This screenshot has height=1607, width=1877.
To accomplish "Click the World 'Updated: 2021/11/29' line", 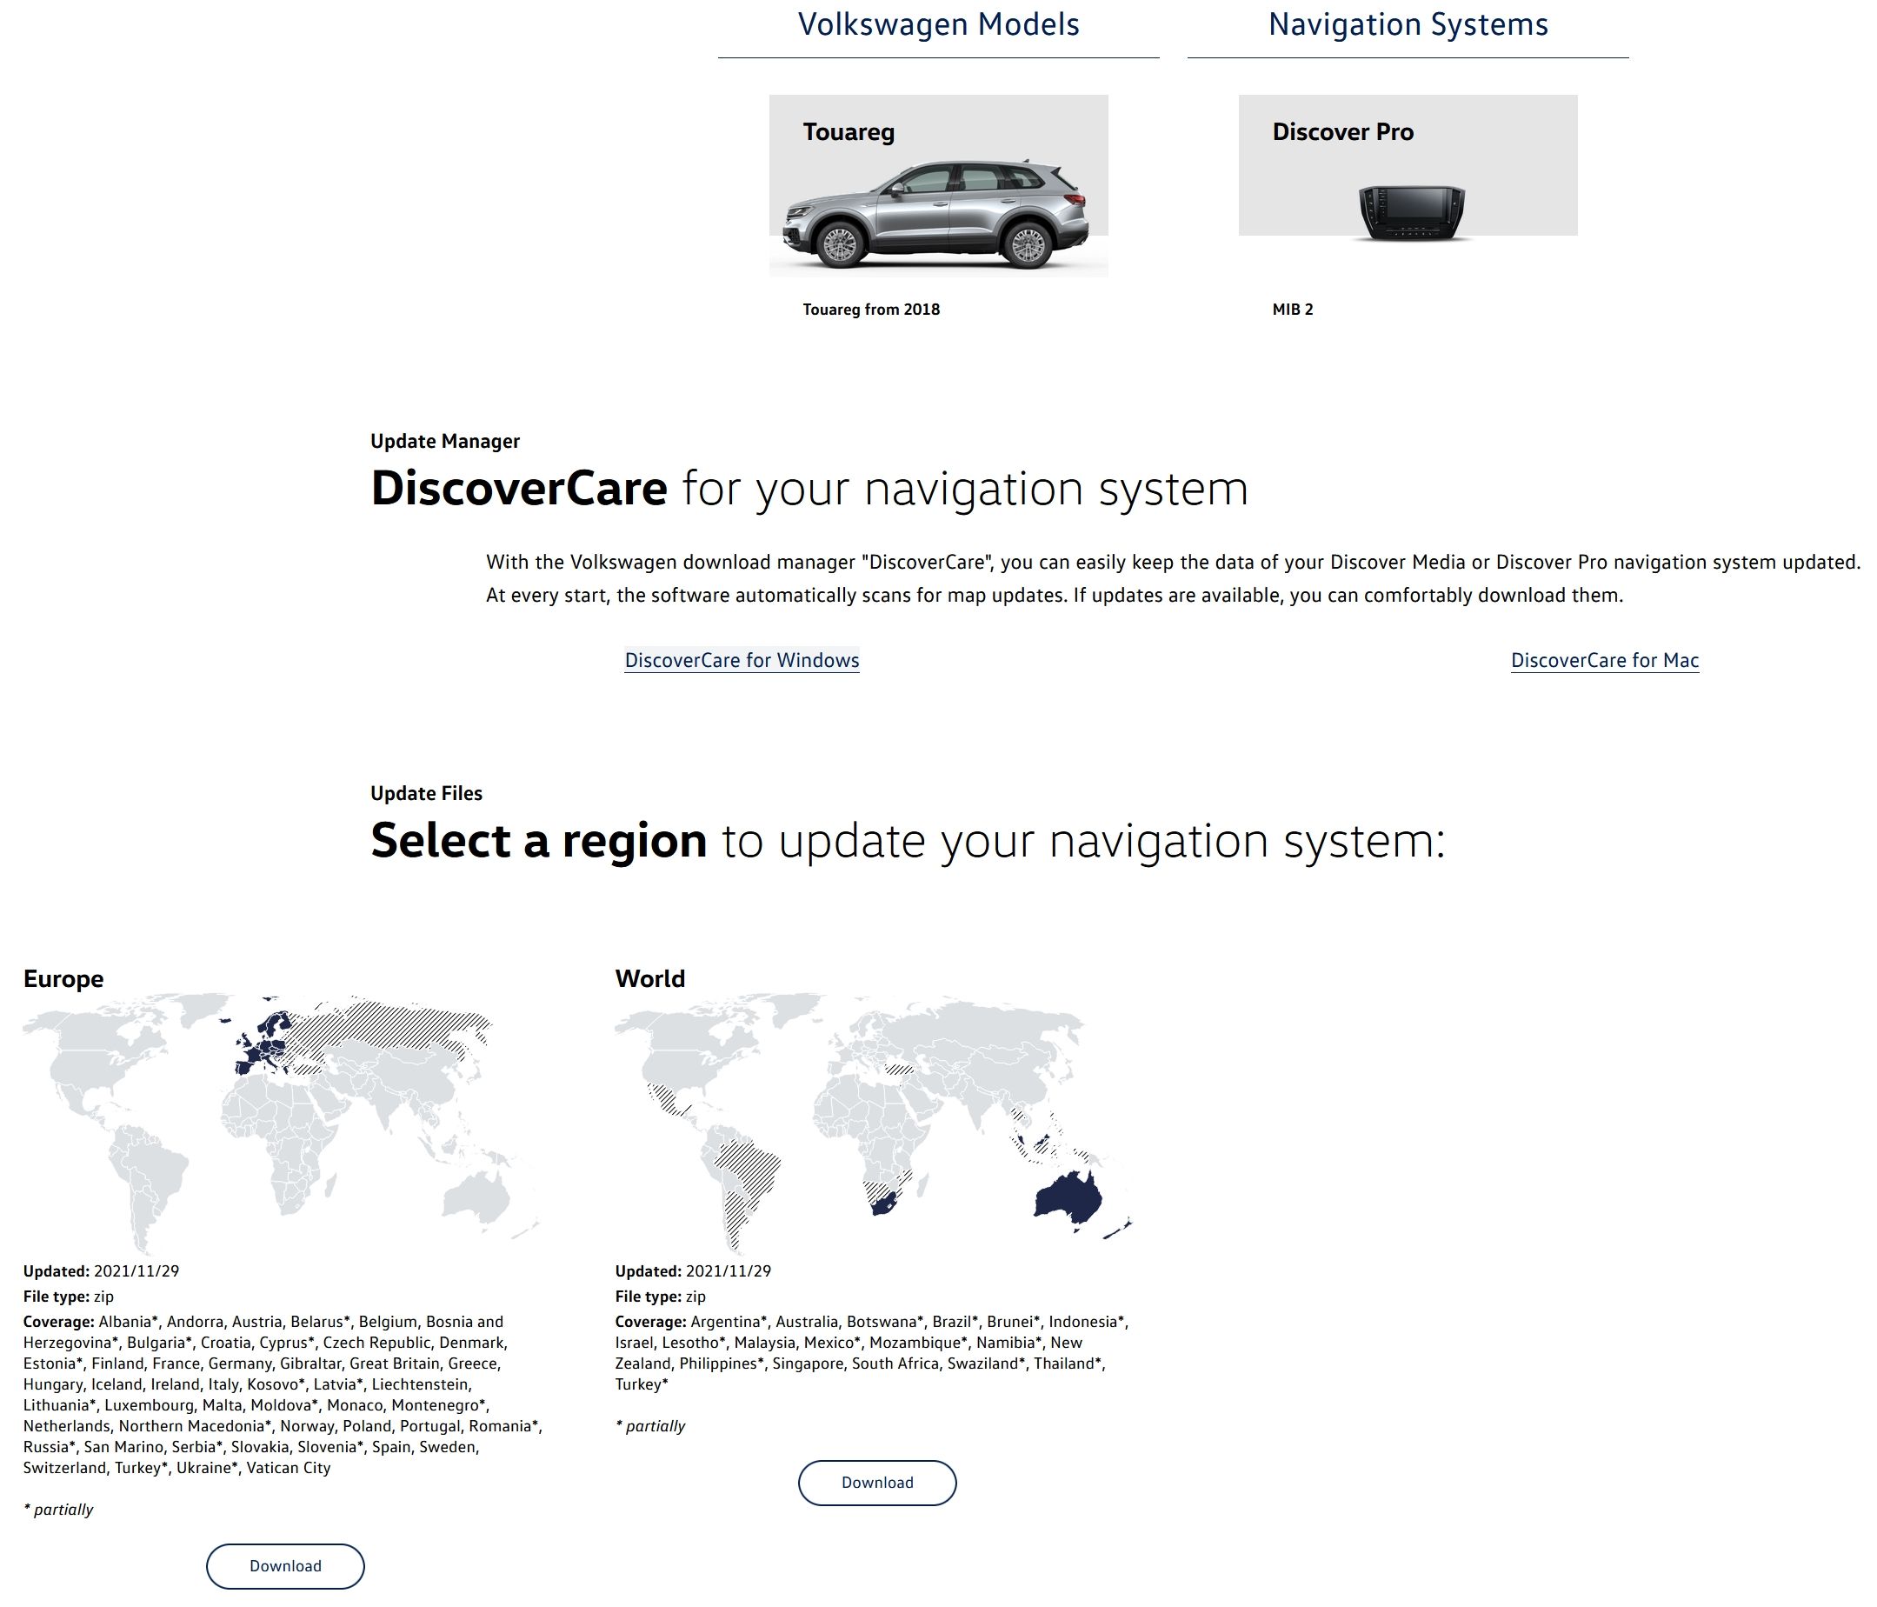I will (x=693, y=1271).
